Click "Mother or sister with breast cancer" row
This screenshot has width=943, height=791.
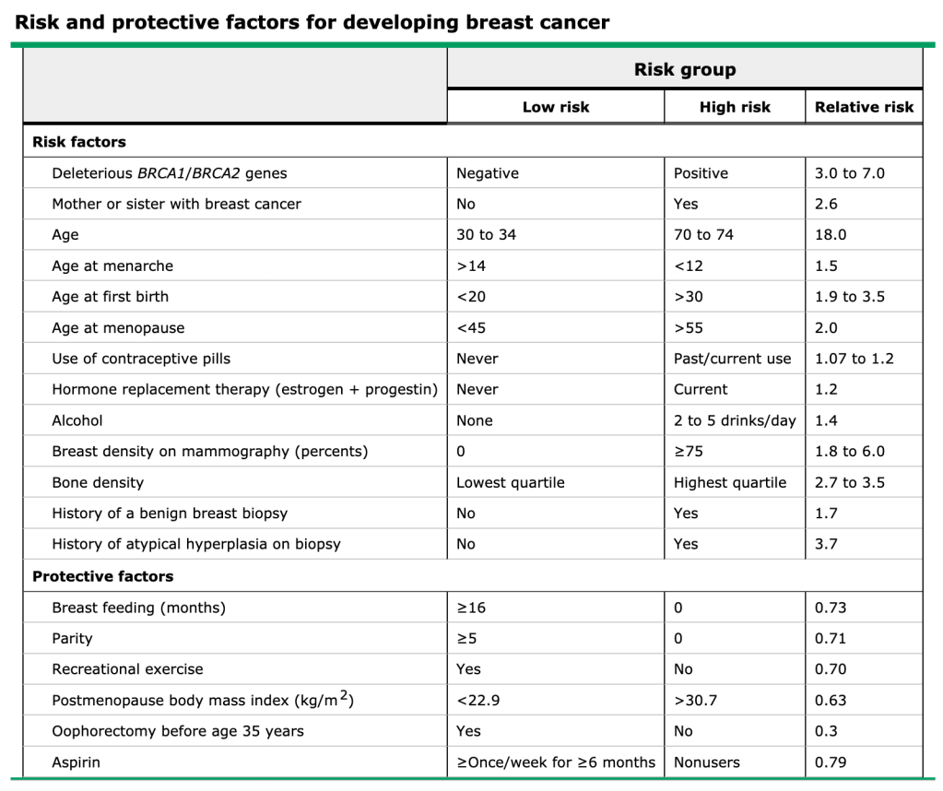pyautogui.click(x=176, y=204)
